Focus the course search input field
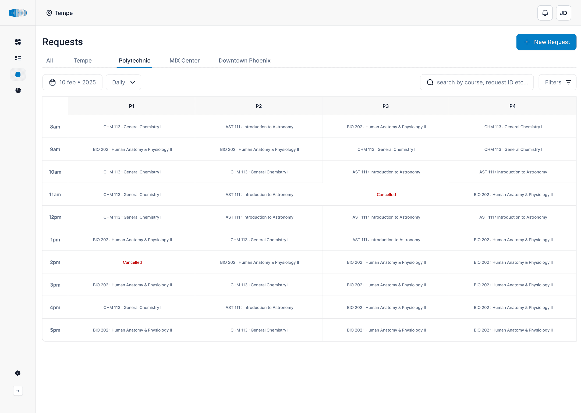 (x=481, y=82)
